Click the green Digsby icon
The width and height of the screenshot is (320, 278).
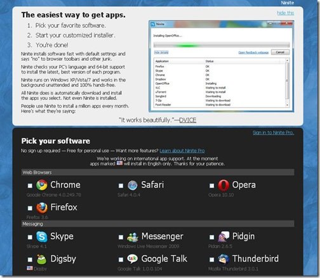[x=42, y=259]
